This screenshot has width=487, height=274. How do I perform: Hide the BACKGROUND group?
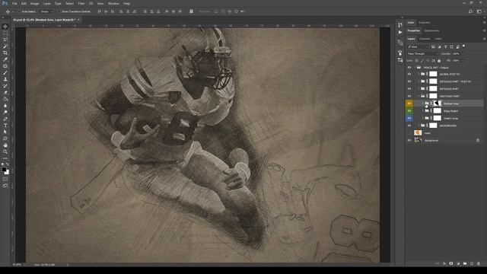409,126
